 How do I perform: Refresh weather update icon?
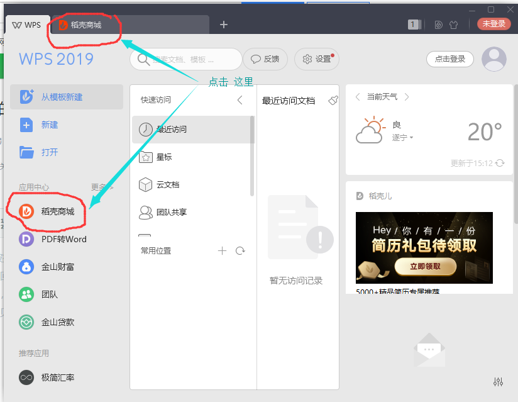500,163
